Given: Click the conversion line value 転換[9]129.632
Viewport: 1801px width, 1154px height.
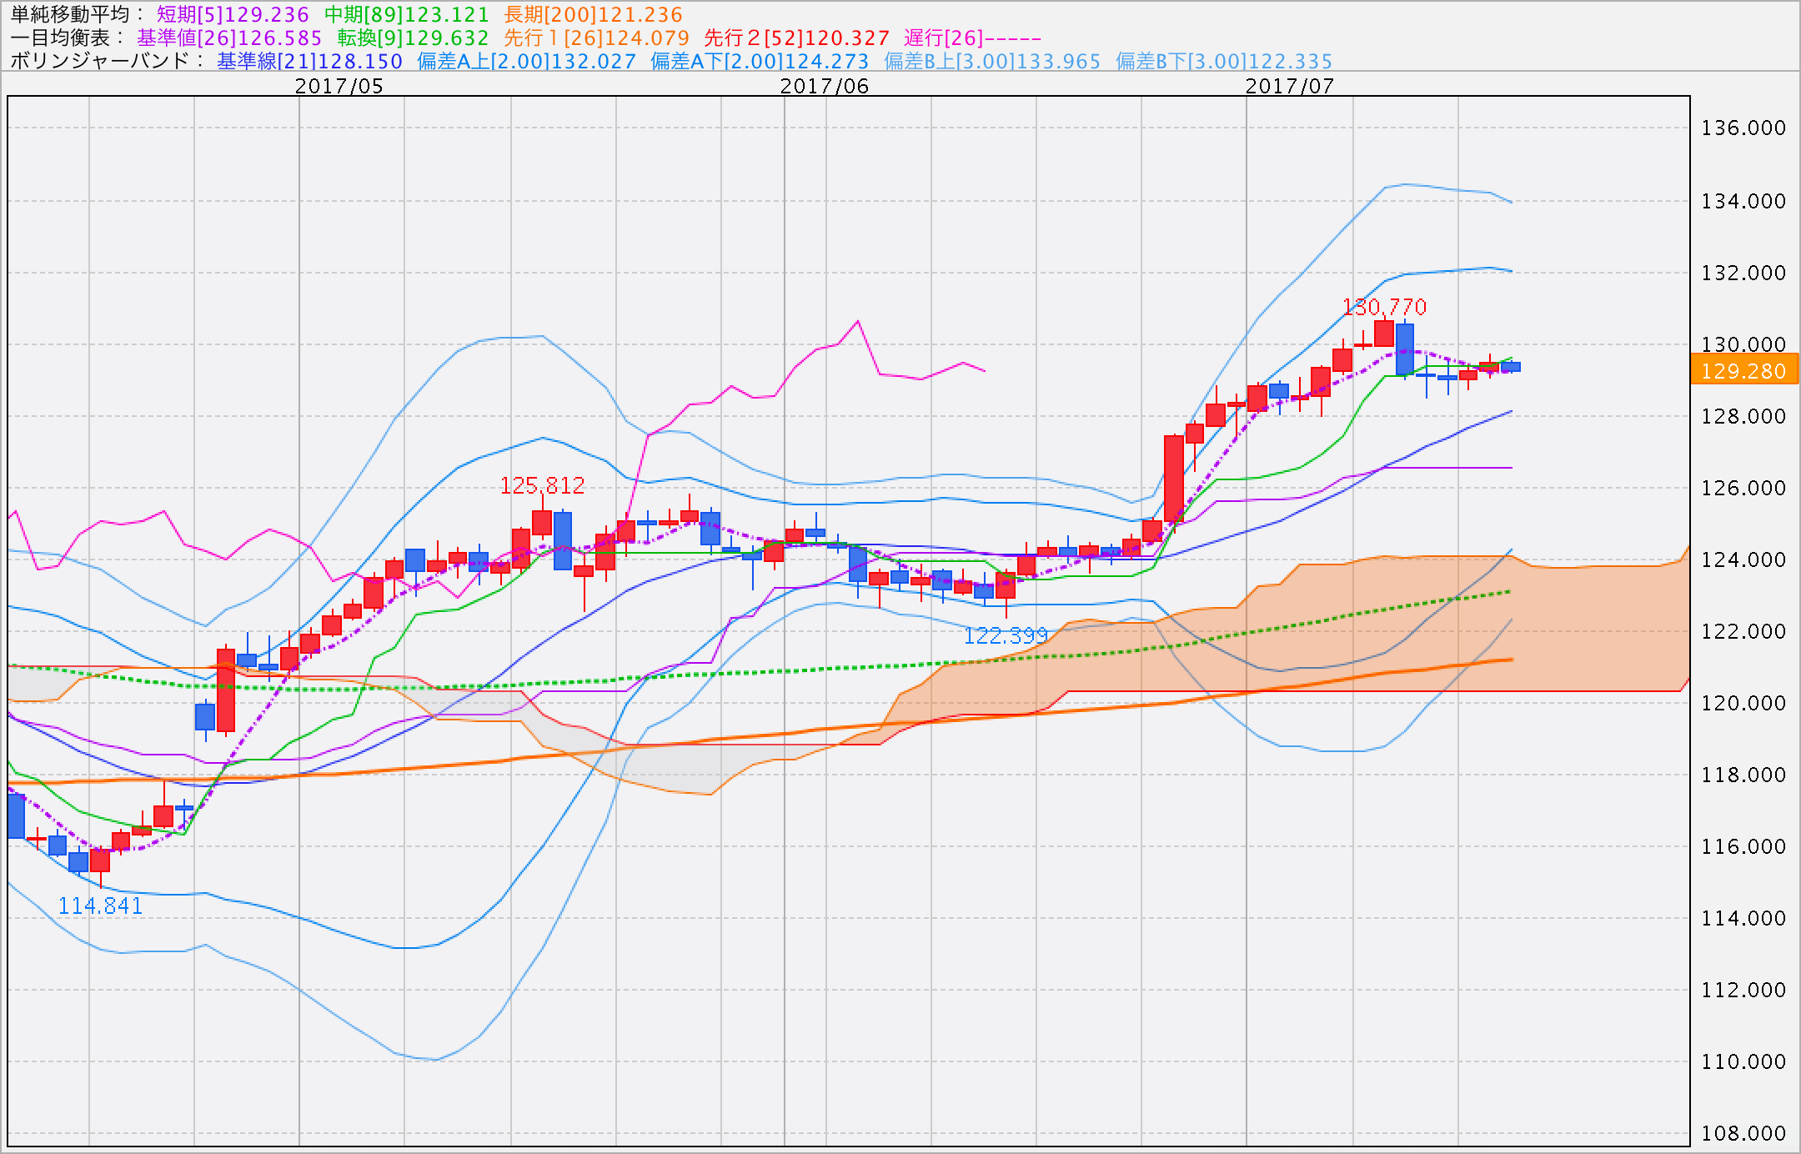Looking at the screenshot, I should tap(413, 38).
